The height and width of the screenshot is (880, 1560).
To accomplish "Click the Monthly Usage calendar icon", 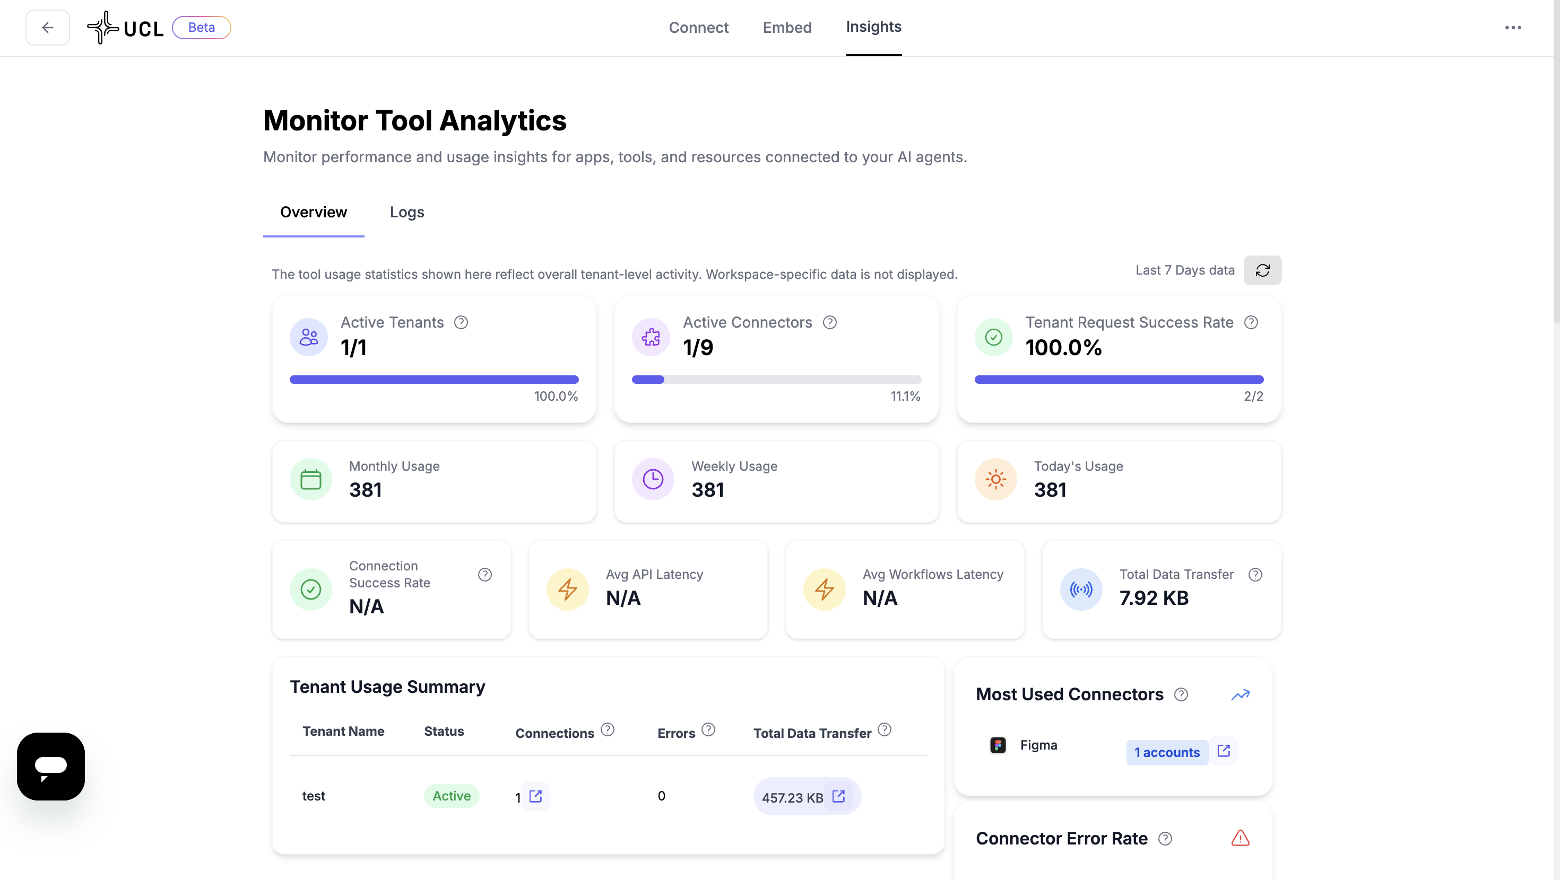I will 310,479.
